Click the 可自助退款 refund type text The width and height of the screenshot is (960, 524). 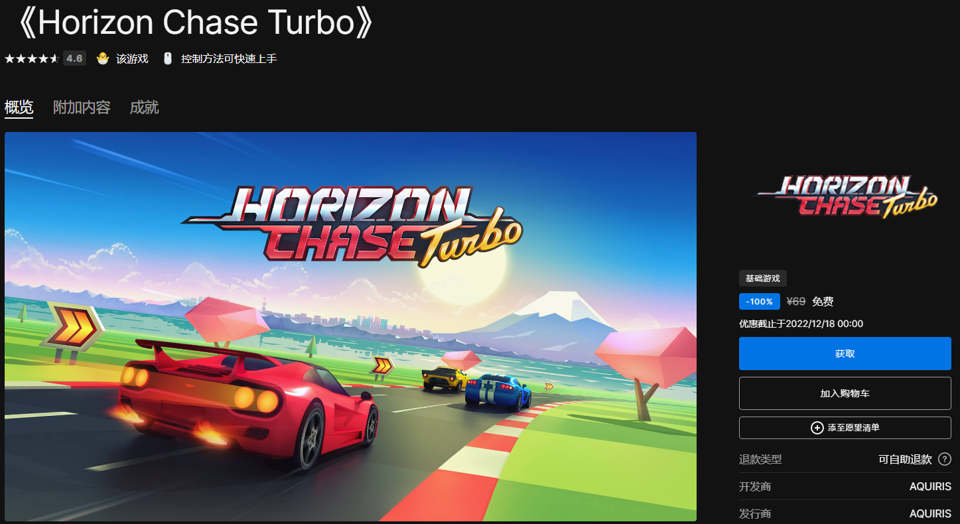pyautogui.click(x=905, y=460)
